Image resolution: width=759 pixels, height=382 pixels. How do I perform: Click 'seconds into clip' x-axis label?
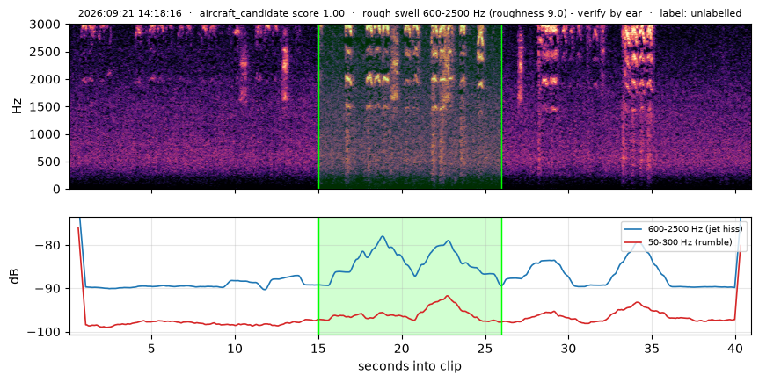tap(410, 366)
